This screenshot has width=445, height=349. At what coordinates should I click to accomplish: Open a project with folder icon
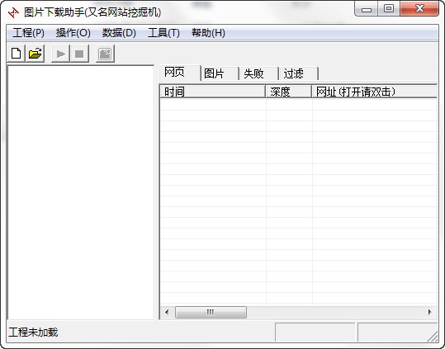pyautogui.click(x=36, y=54)
